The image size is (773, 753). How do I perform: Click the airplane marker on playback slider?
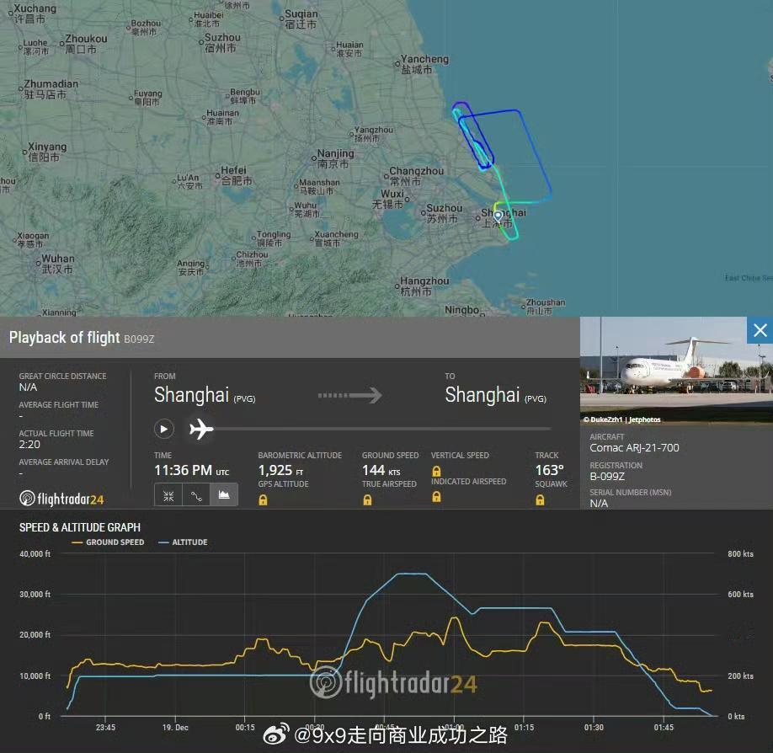tap(201, 429)
